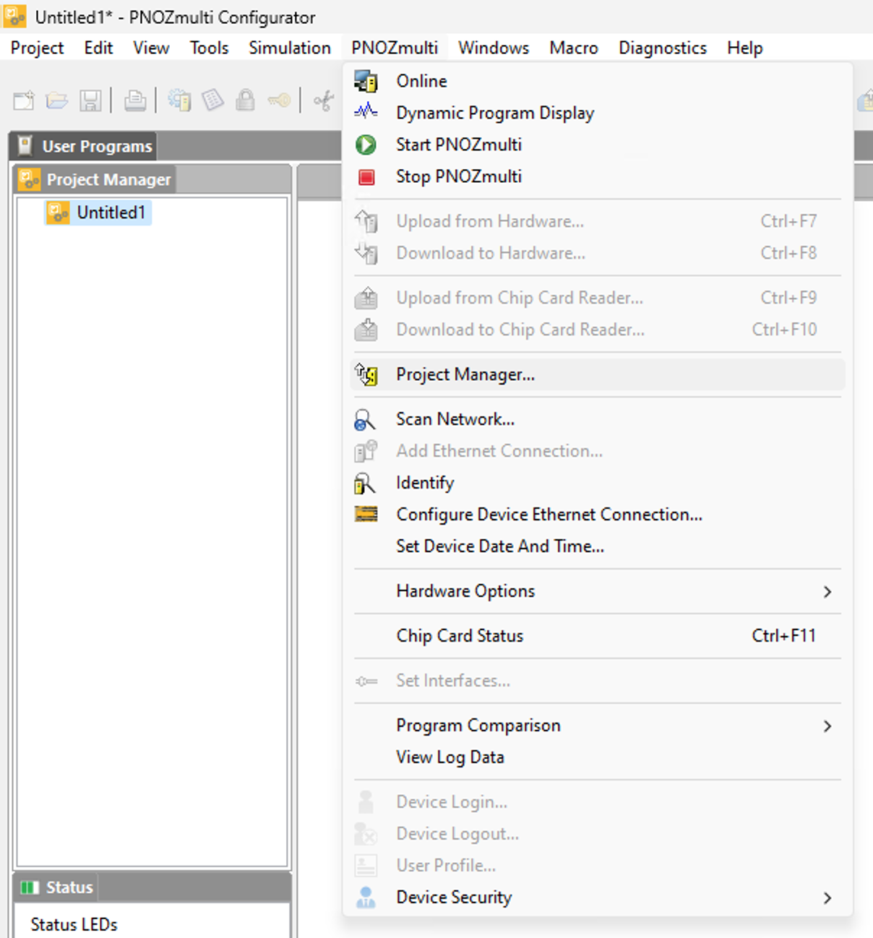Click the Print toolbar icon
The image size is (873, 938).
134,100
